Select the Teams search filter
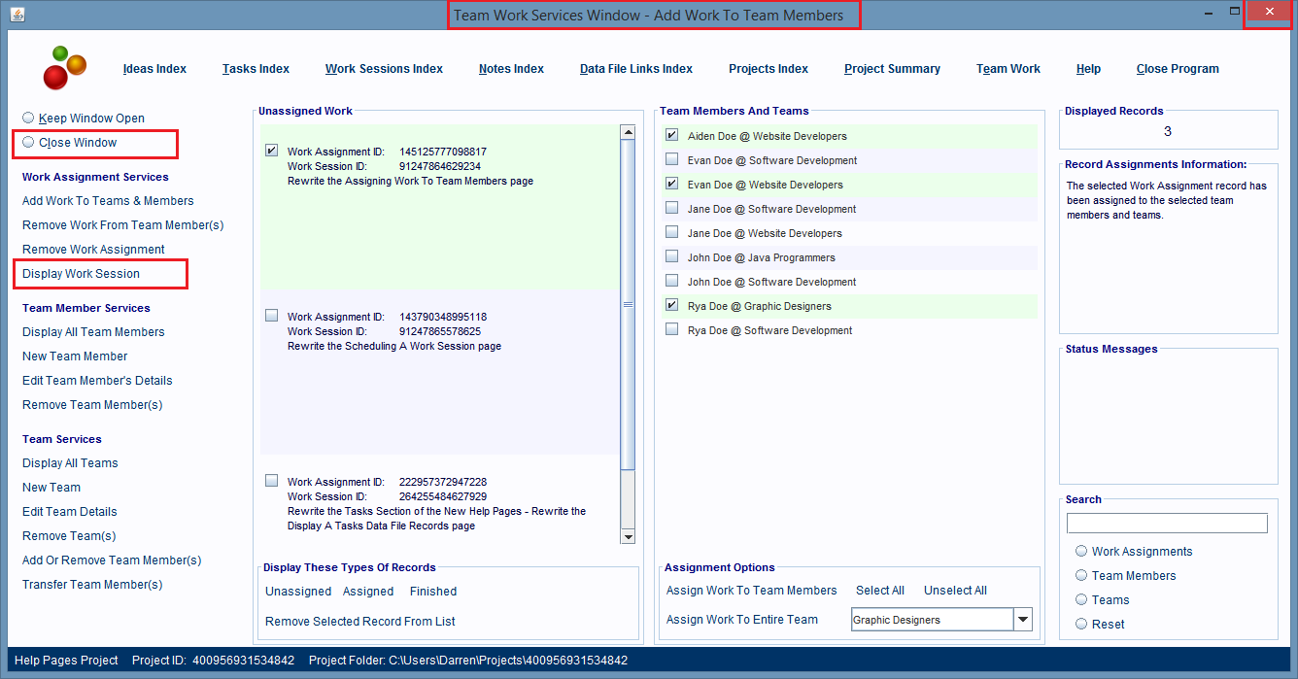 point(1081,599)
